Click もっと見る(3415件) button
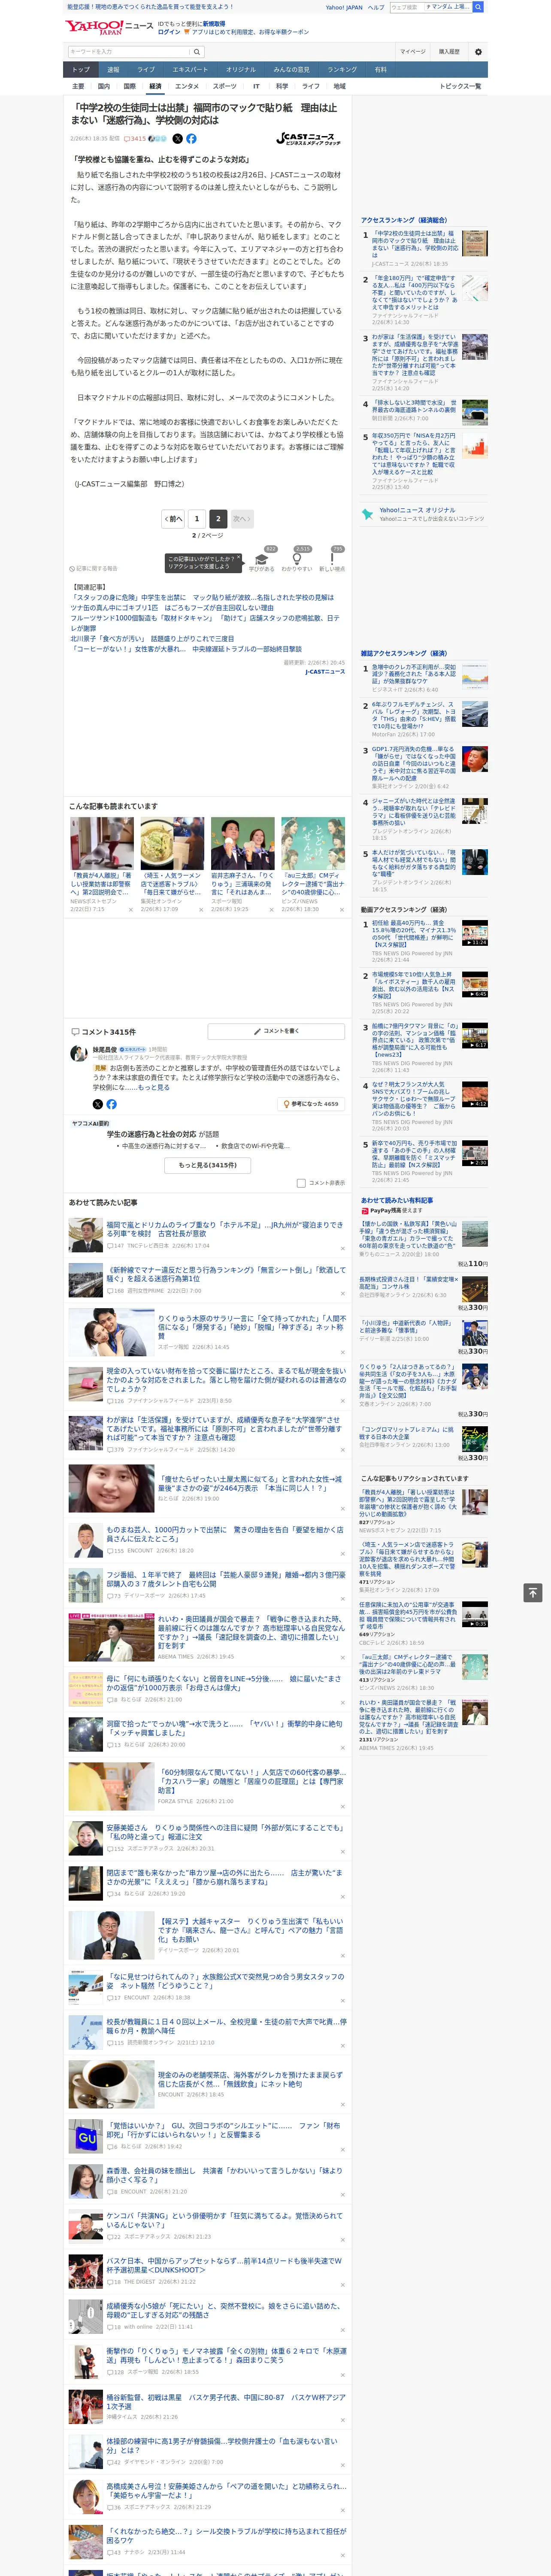This screenshot has height=2576, width=551. pyautogui.click(x=208, y=1165)
